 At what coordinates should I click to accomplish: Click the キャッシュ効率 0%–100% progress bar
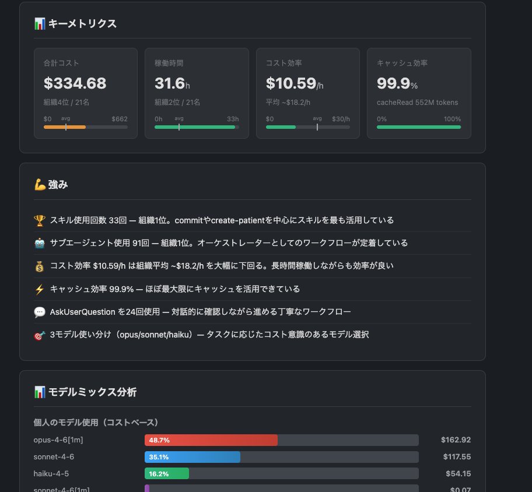[x=419, y=127]
